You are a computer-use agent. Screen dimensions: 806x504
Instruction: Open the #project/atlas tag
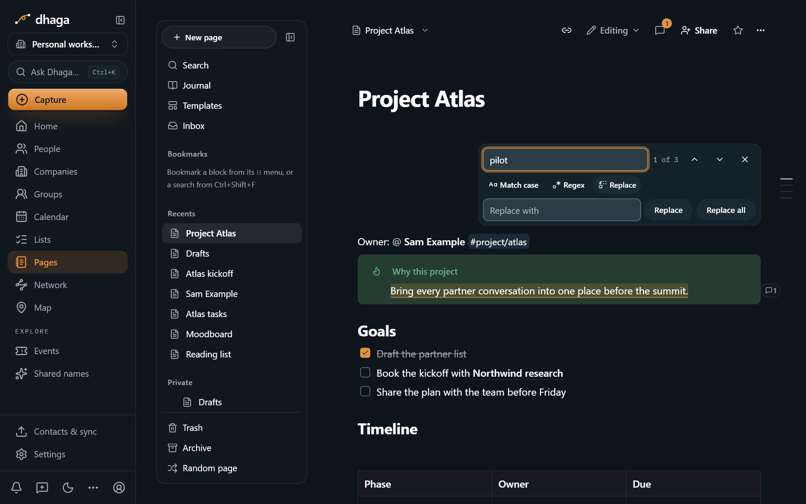(x=498, y=242)
